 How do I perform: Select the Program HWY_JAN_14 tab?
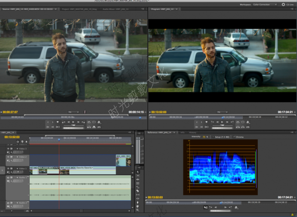[x=163, y=9]
